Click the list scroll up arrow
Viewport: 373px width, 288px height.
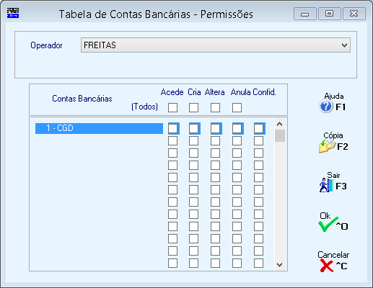(279, 124)
